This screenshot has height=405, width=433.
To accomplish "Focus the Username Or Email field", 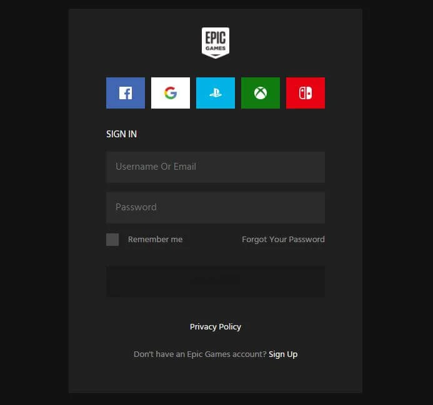I will 216,167.
